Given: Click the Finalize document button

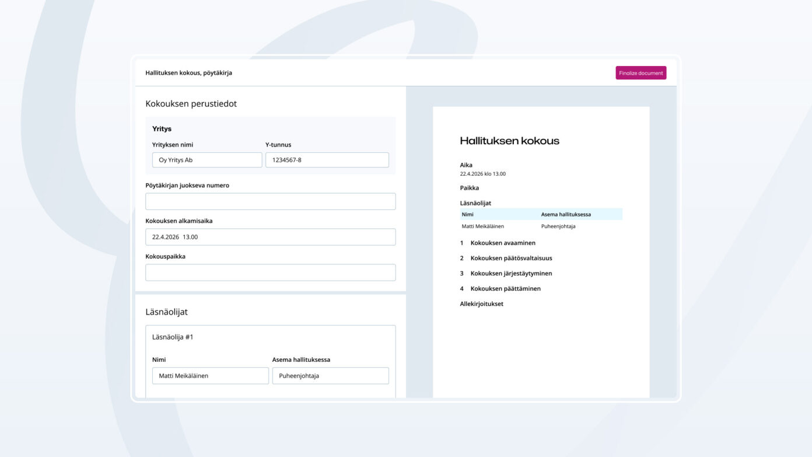Looking at the screenshot, I should tap(640, 73).
